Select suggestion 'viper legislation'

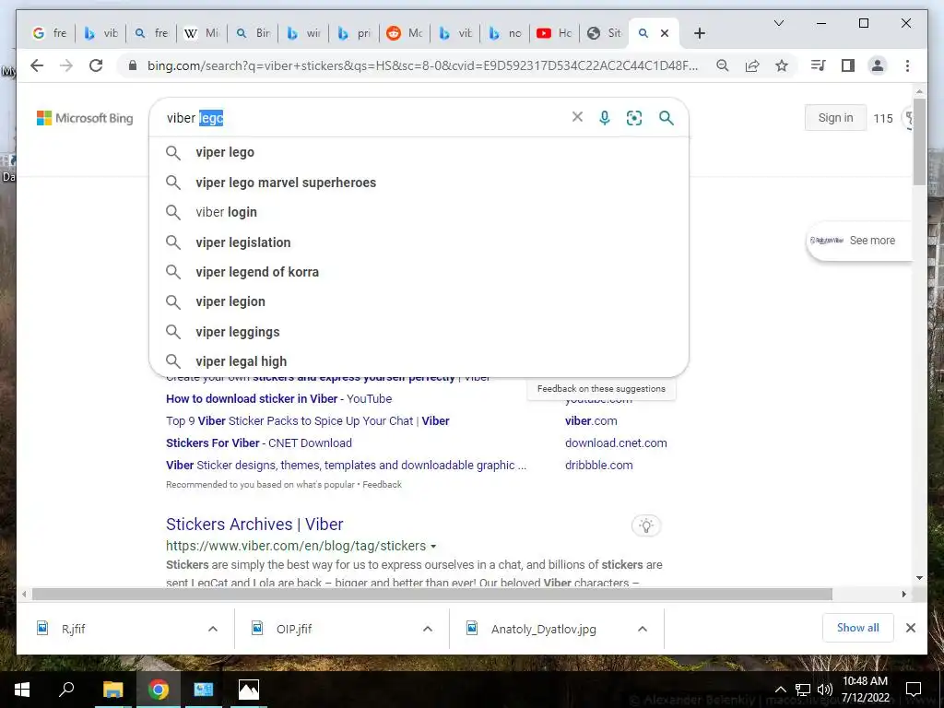[x=419, y=242]
